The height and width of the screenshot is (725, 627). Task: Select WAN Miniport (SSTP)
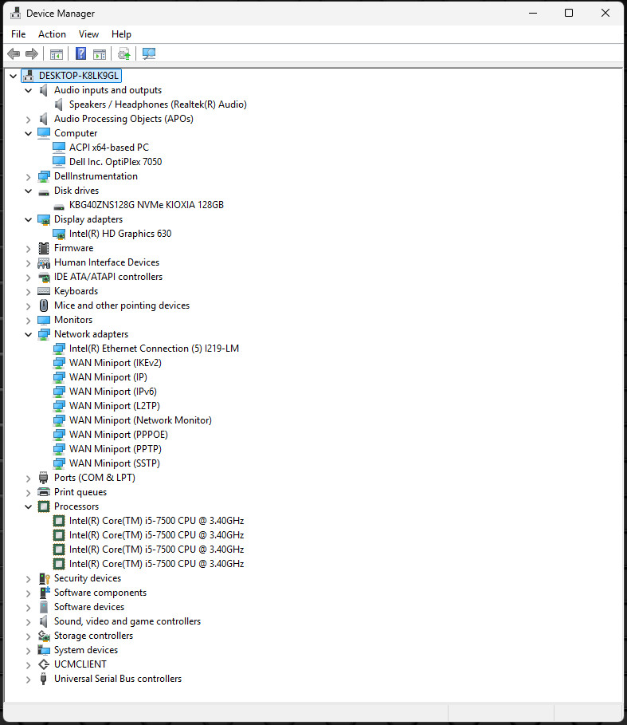tap(115, 463)
